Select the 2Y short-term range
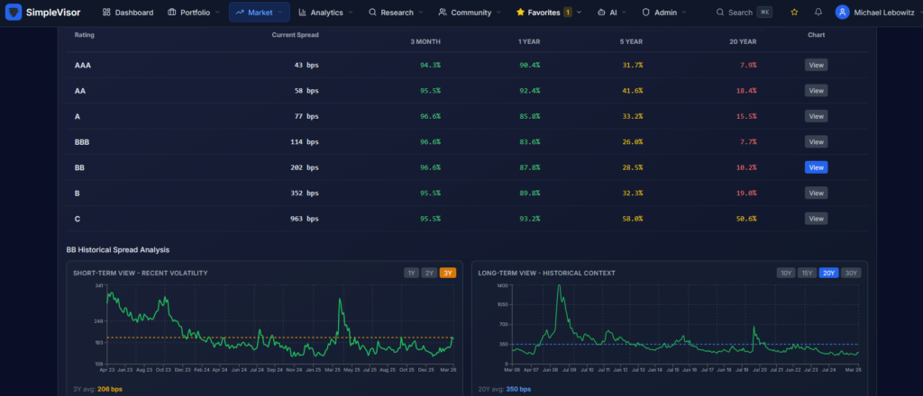The height and width of the screenshot is (396, 923). coord(430,273)
